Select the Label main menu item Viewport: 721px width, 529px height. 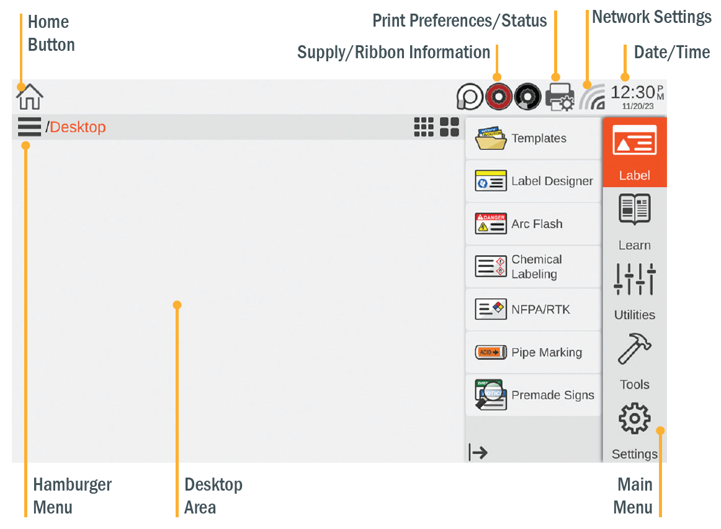pos(634,152)
